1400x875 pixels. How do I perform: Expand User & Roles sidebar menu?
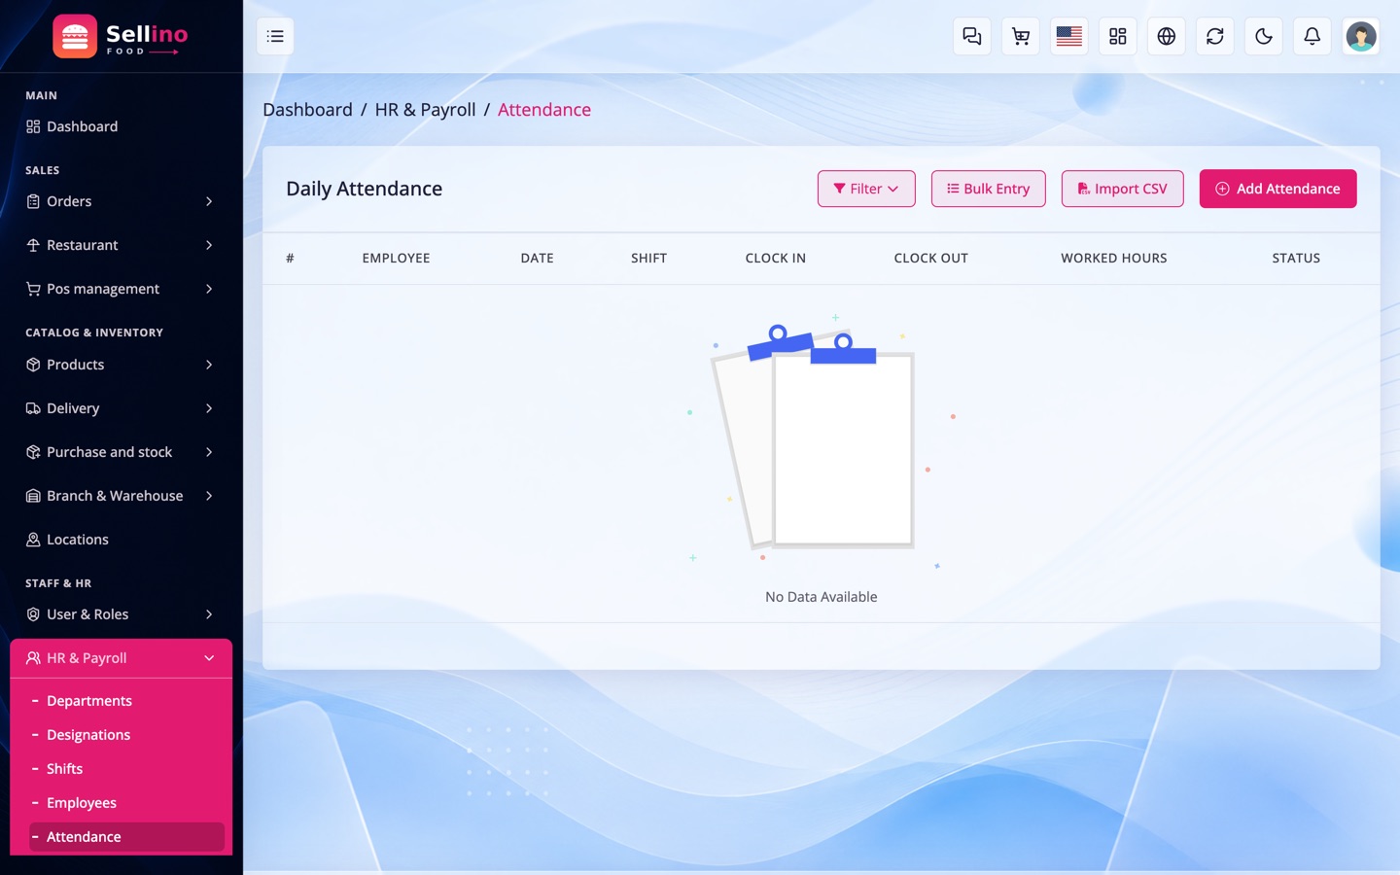[x=121, y=614]
